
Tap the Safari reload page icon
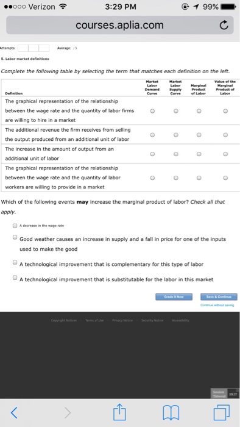click(224, 26)
